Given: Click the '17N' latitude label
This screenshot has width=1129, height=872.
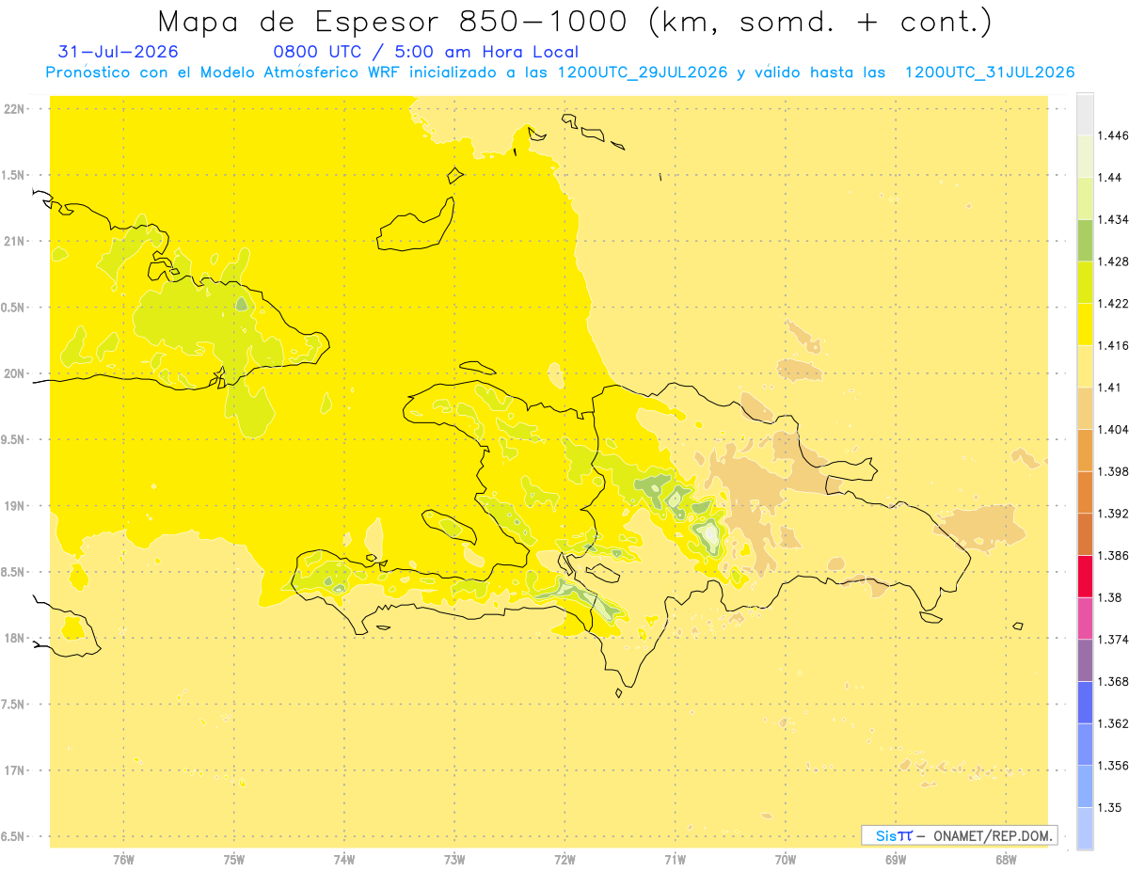Looking at the screenshot, I should click(15, 770).
